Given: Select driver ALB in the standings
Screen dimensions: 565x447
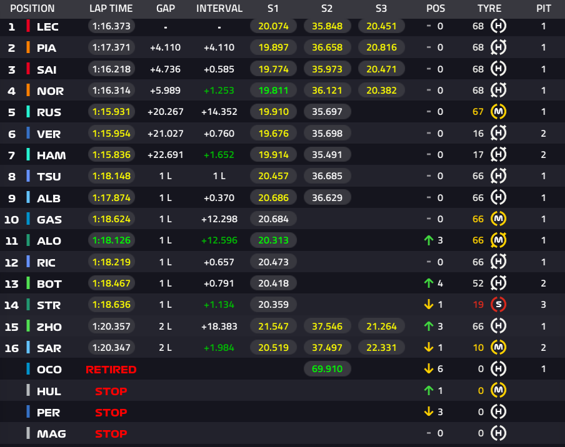Looking at the screenshot, I should [x=49, y=199].
